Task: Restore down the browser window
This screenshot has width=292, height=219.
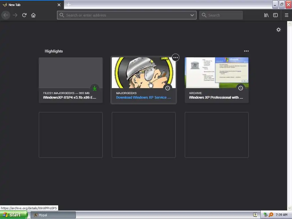Action: click(281, 5)
